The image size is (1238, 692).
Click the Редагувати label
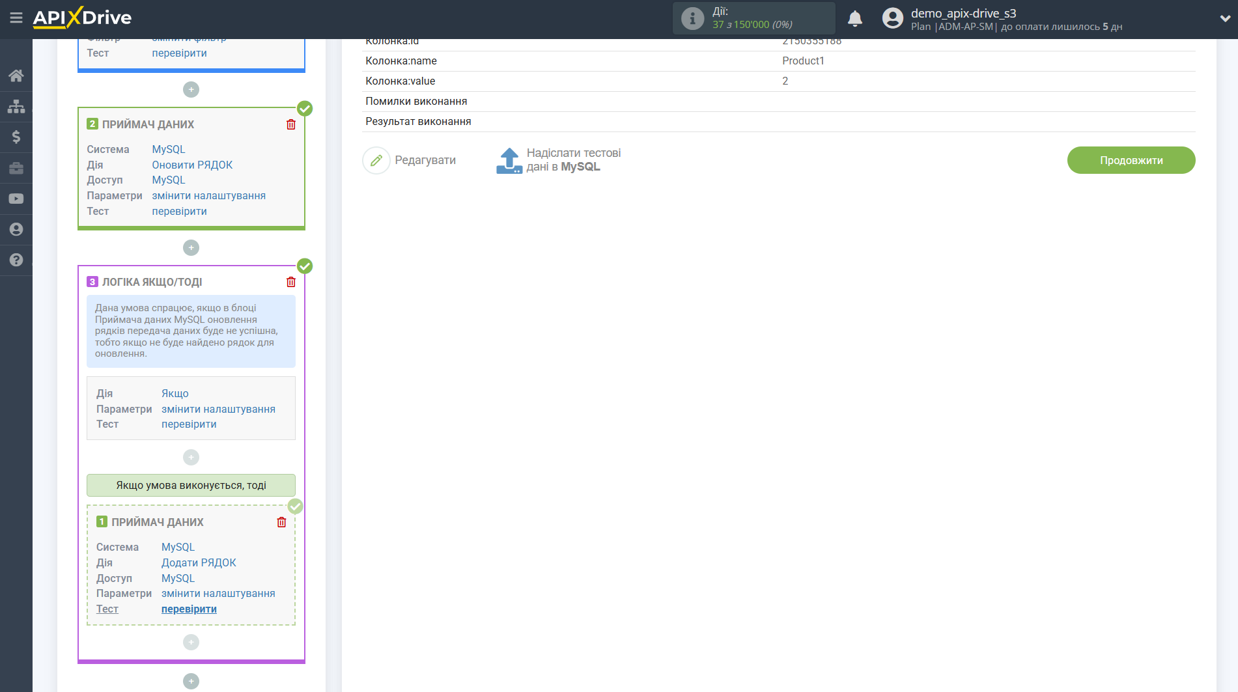point(425,160)
